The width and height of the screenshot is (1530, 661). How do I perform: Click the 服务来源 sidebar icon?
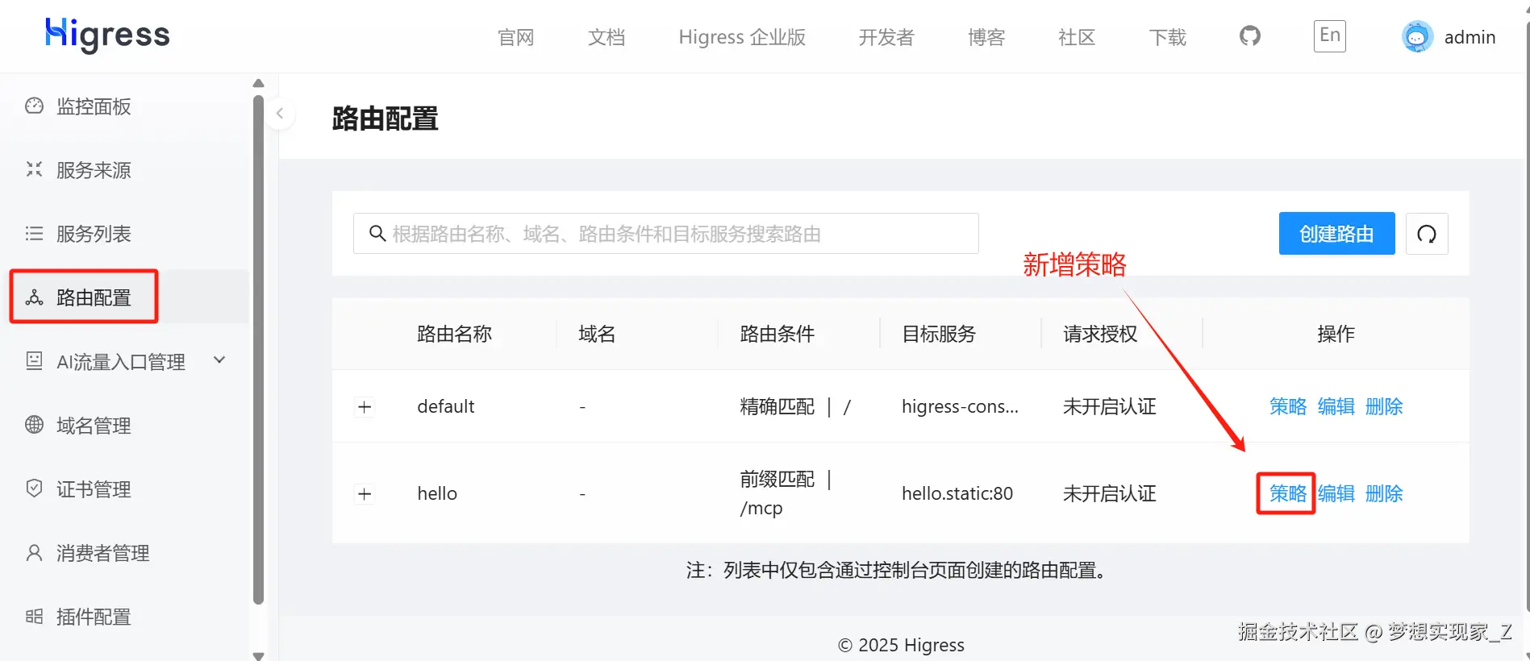click(x=34, y=169)
